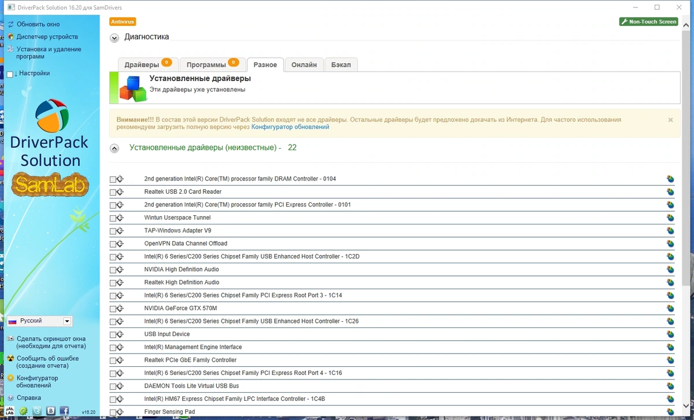This screenshot has width=694, height=420.
Task: Click Сделать скриншот окна link
Action: (51, 342)
